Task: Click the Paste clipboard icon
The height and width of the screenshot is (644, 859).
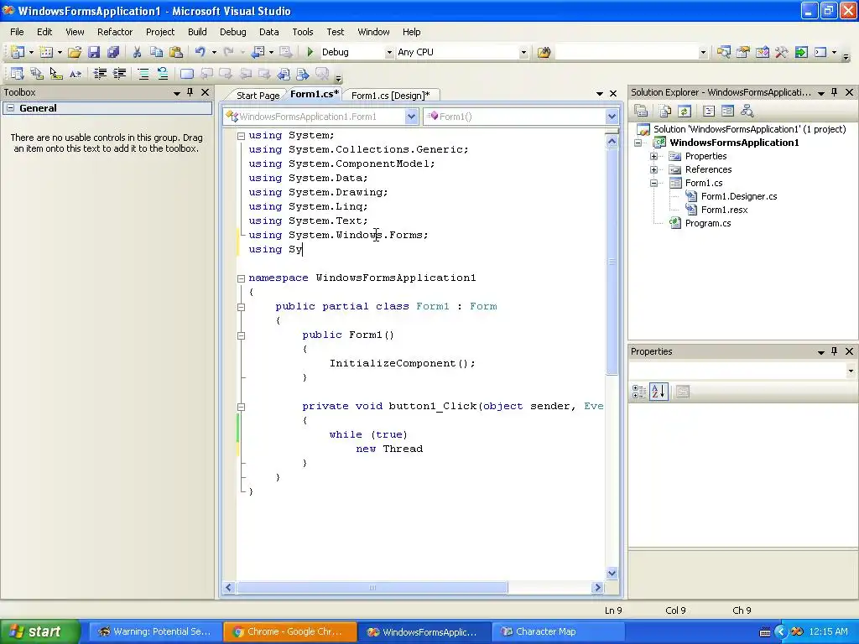Action: [176, 52]
